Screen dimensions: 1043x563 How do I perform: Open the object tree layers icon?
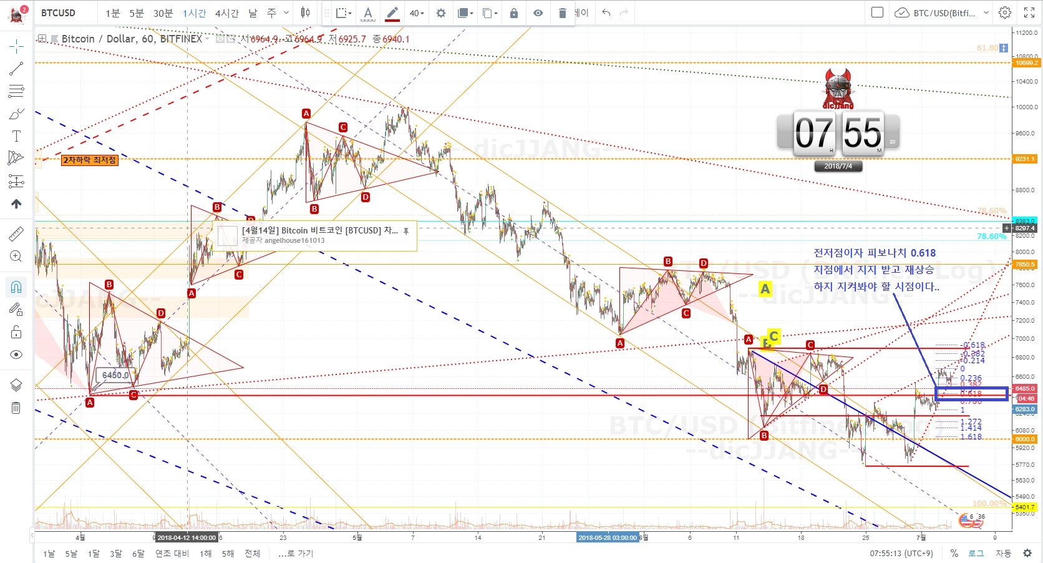point(16,385)
